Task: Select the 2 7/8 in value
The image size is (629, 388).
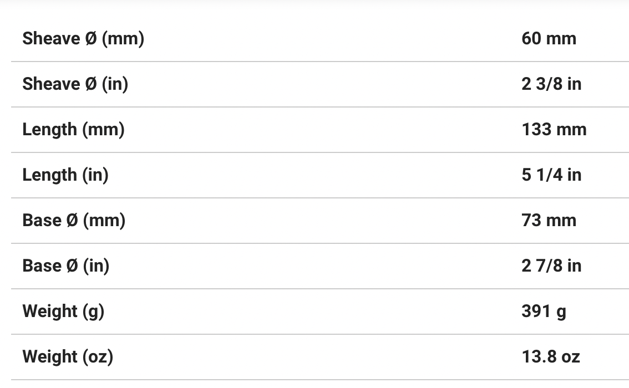Action: pos(551,266)
